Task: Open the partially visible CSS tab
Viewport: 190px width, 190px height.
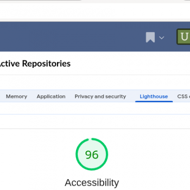Action: (x=183, y=96)
